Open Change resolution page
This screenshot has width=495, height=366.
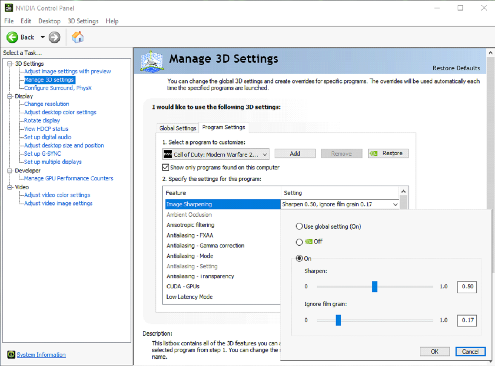click(47, 104)
